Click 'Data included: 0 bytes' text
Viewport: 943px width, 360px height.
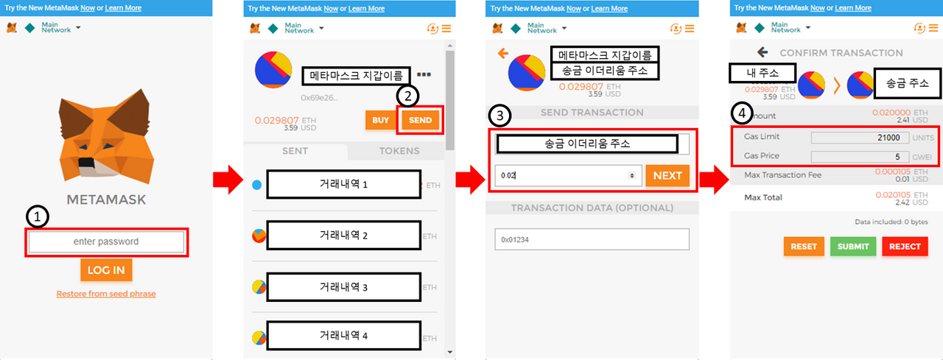(x=893, y=221)
